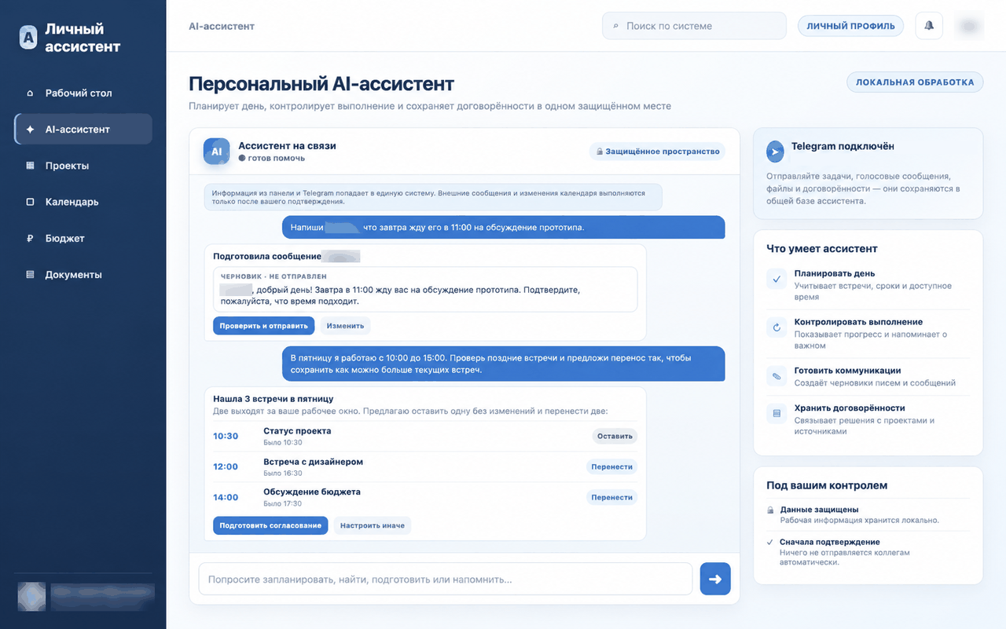Click the magnifier icon in the search box
1006x629 pixels.
[x=615, y=26]
